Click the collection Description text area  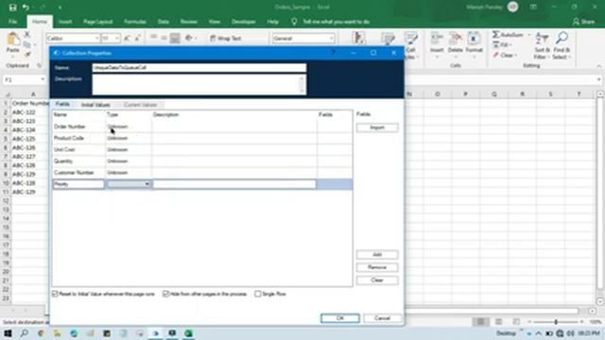(199, 84)
